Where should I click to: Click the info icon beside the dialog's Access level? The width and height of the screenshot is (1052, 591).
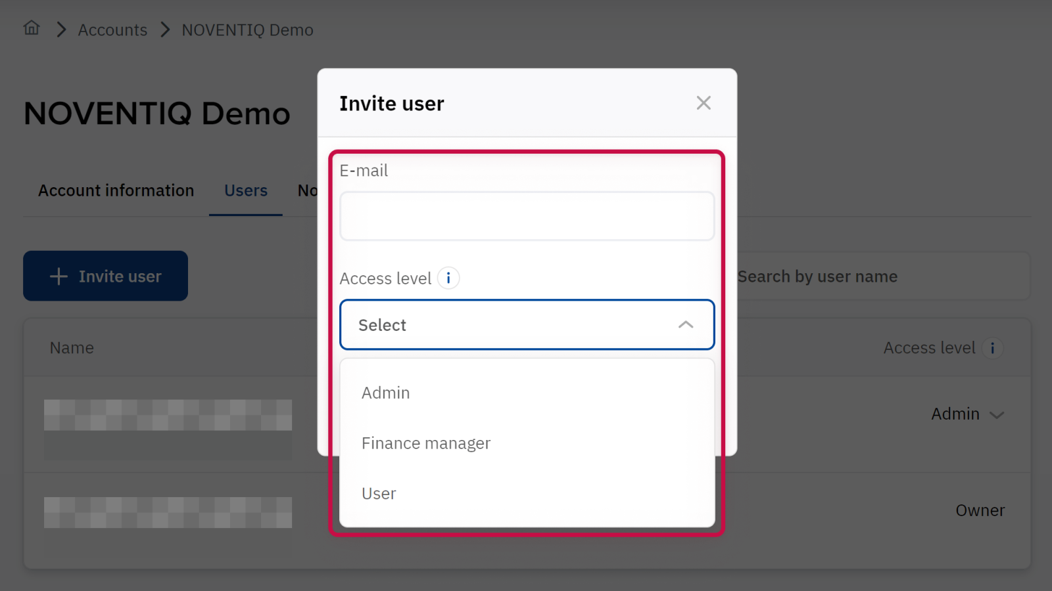448,278
